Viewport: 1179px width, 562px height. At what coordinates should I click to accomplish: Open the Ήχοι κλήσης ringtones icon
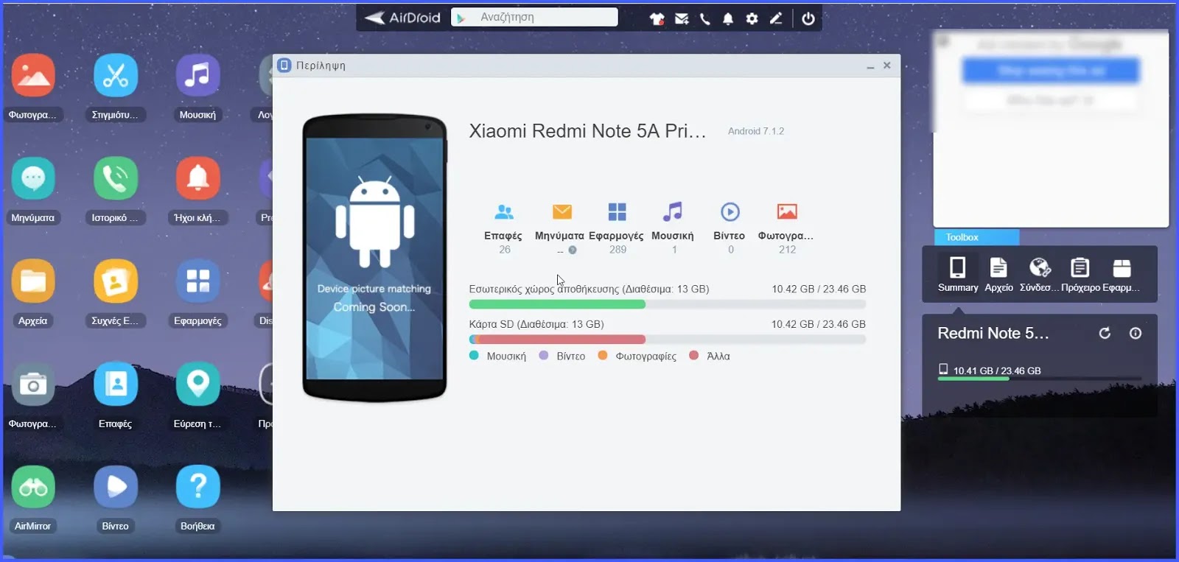(x=197, y=178)
